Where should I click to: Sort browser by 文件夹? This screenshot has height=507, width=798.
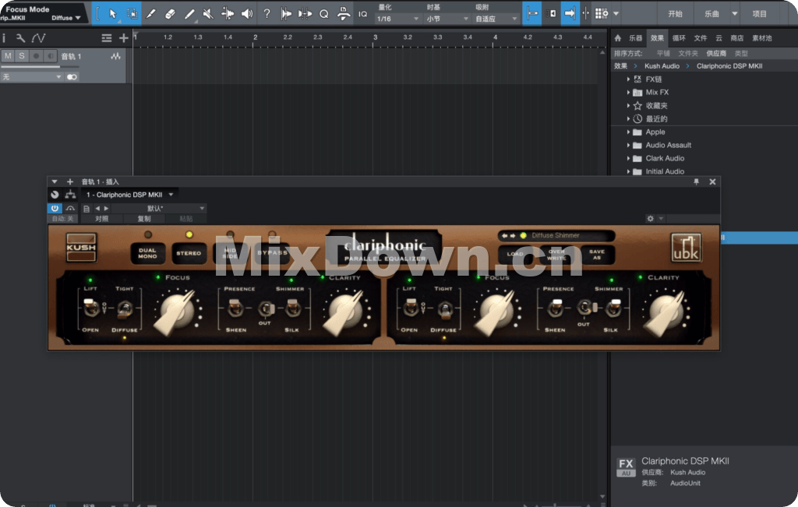(688, 54)
